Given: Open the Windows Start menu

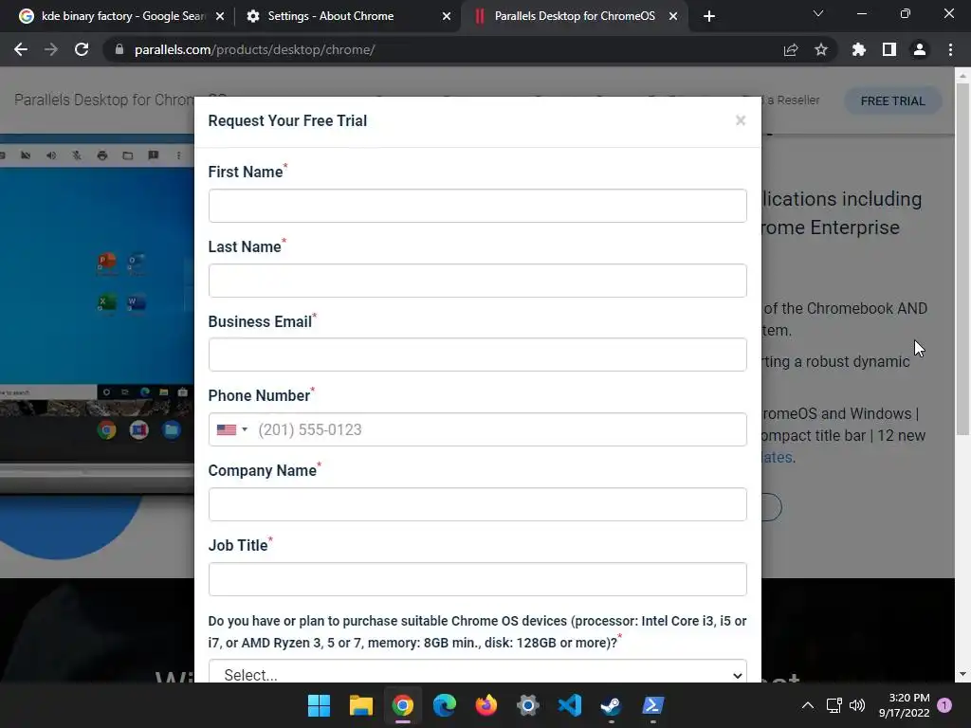Looking at the screenshot, I should click(x=319, y=705).
